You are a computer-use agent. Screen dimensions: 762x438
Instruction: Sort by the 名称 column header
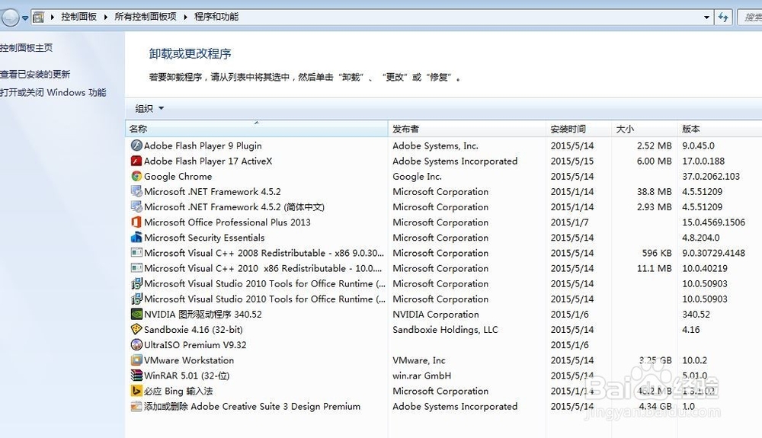click(257, 129)
